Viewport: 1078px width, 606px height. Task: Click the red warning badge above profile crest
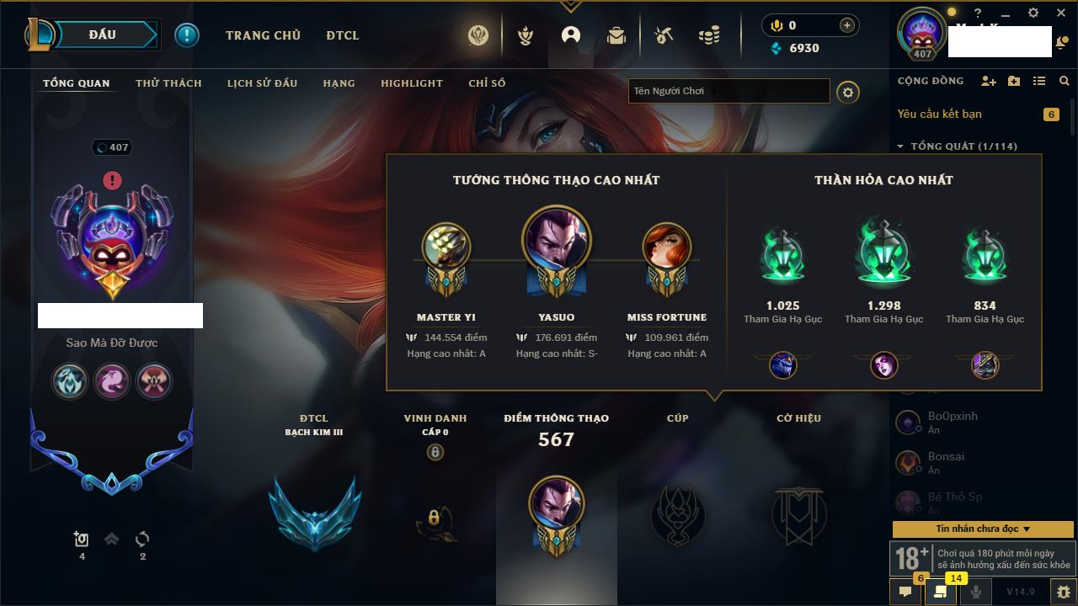pos(113,180)
